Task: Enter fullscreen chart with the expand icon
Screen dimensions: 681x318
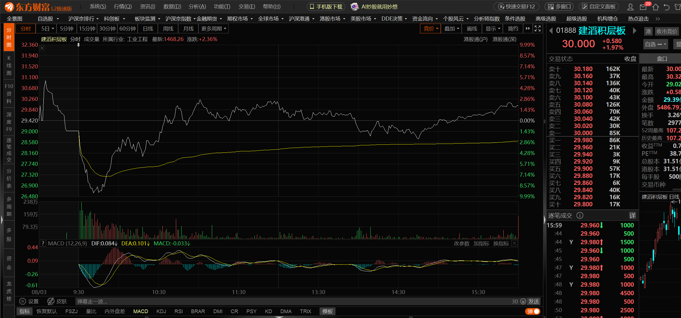Action: point(538,28)
